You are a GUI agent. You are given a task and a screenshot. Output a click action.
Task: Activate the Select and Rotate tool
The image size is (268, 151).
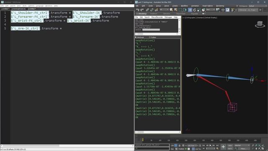pos(194,10)
